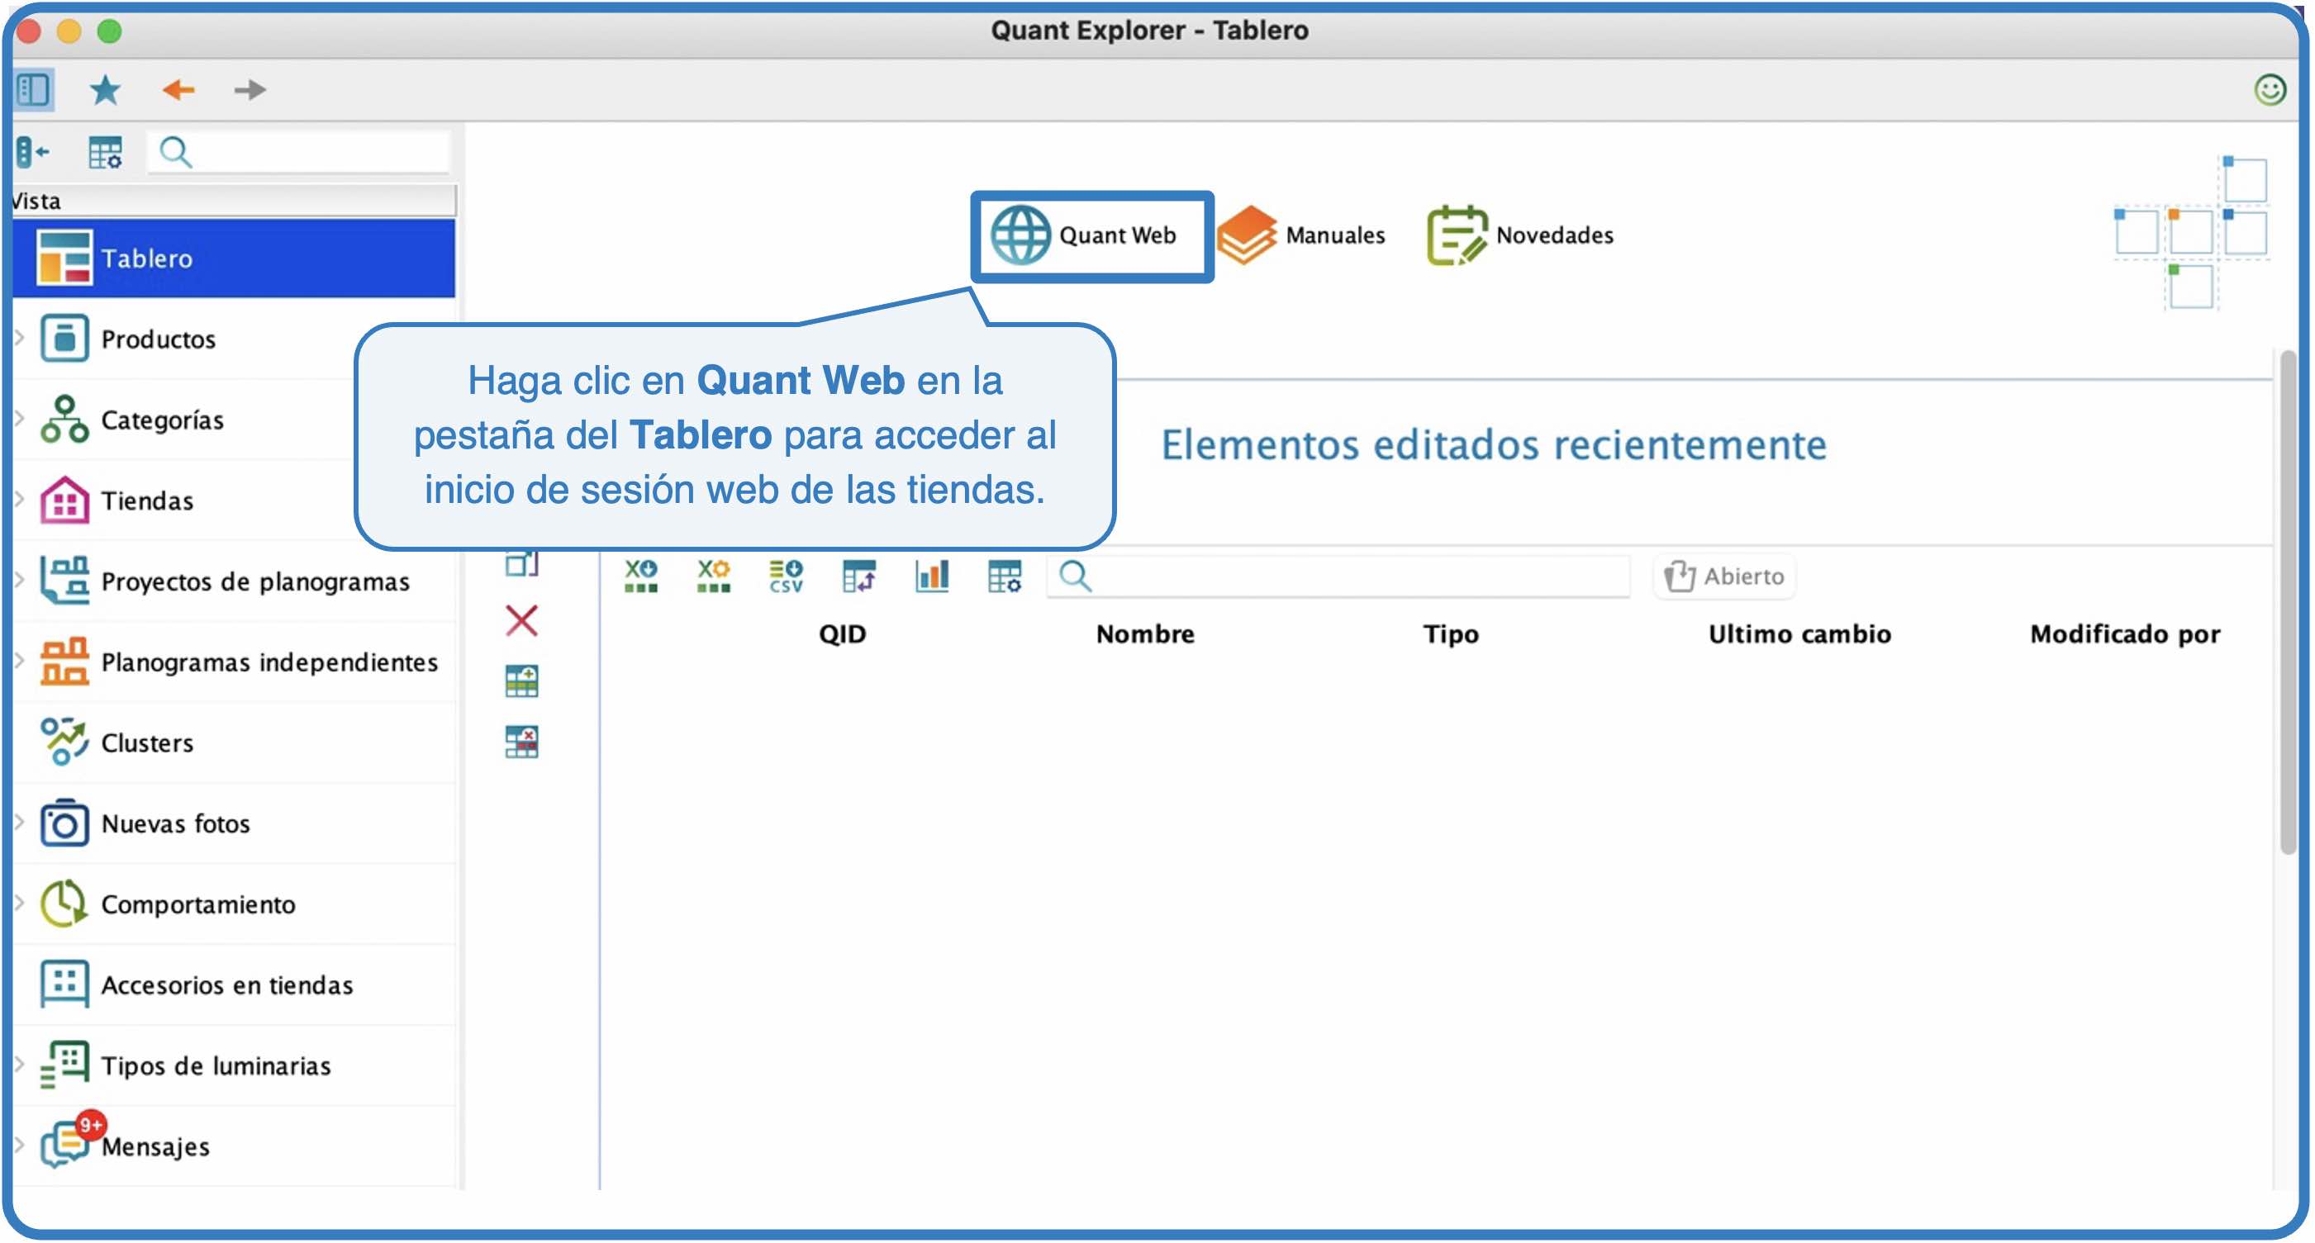Focus the recent elements search field
This screenshot has height=1243, width=2315.
pyautogui.click(x=1339, y=576)
